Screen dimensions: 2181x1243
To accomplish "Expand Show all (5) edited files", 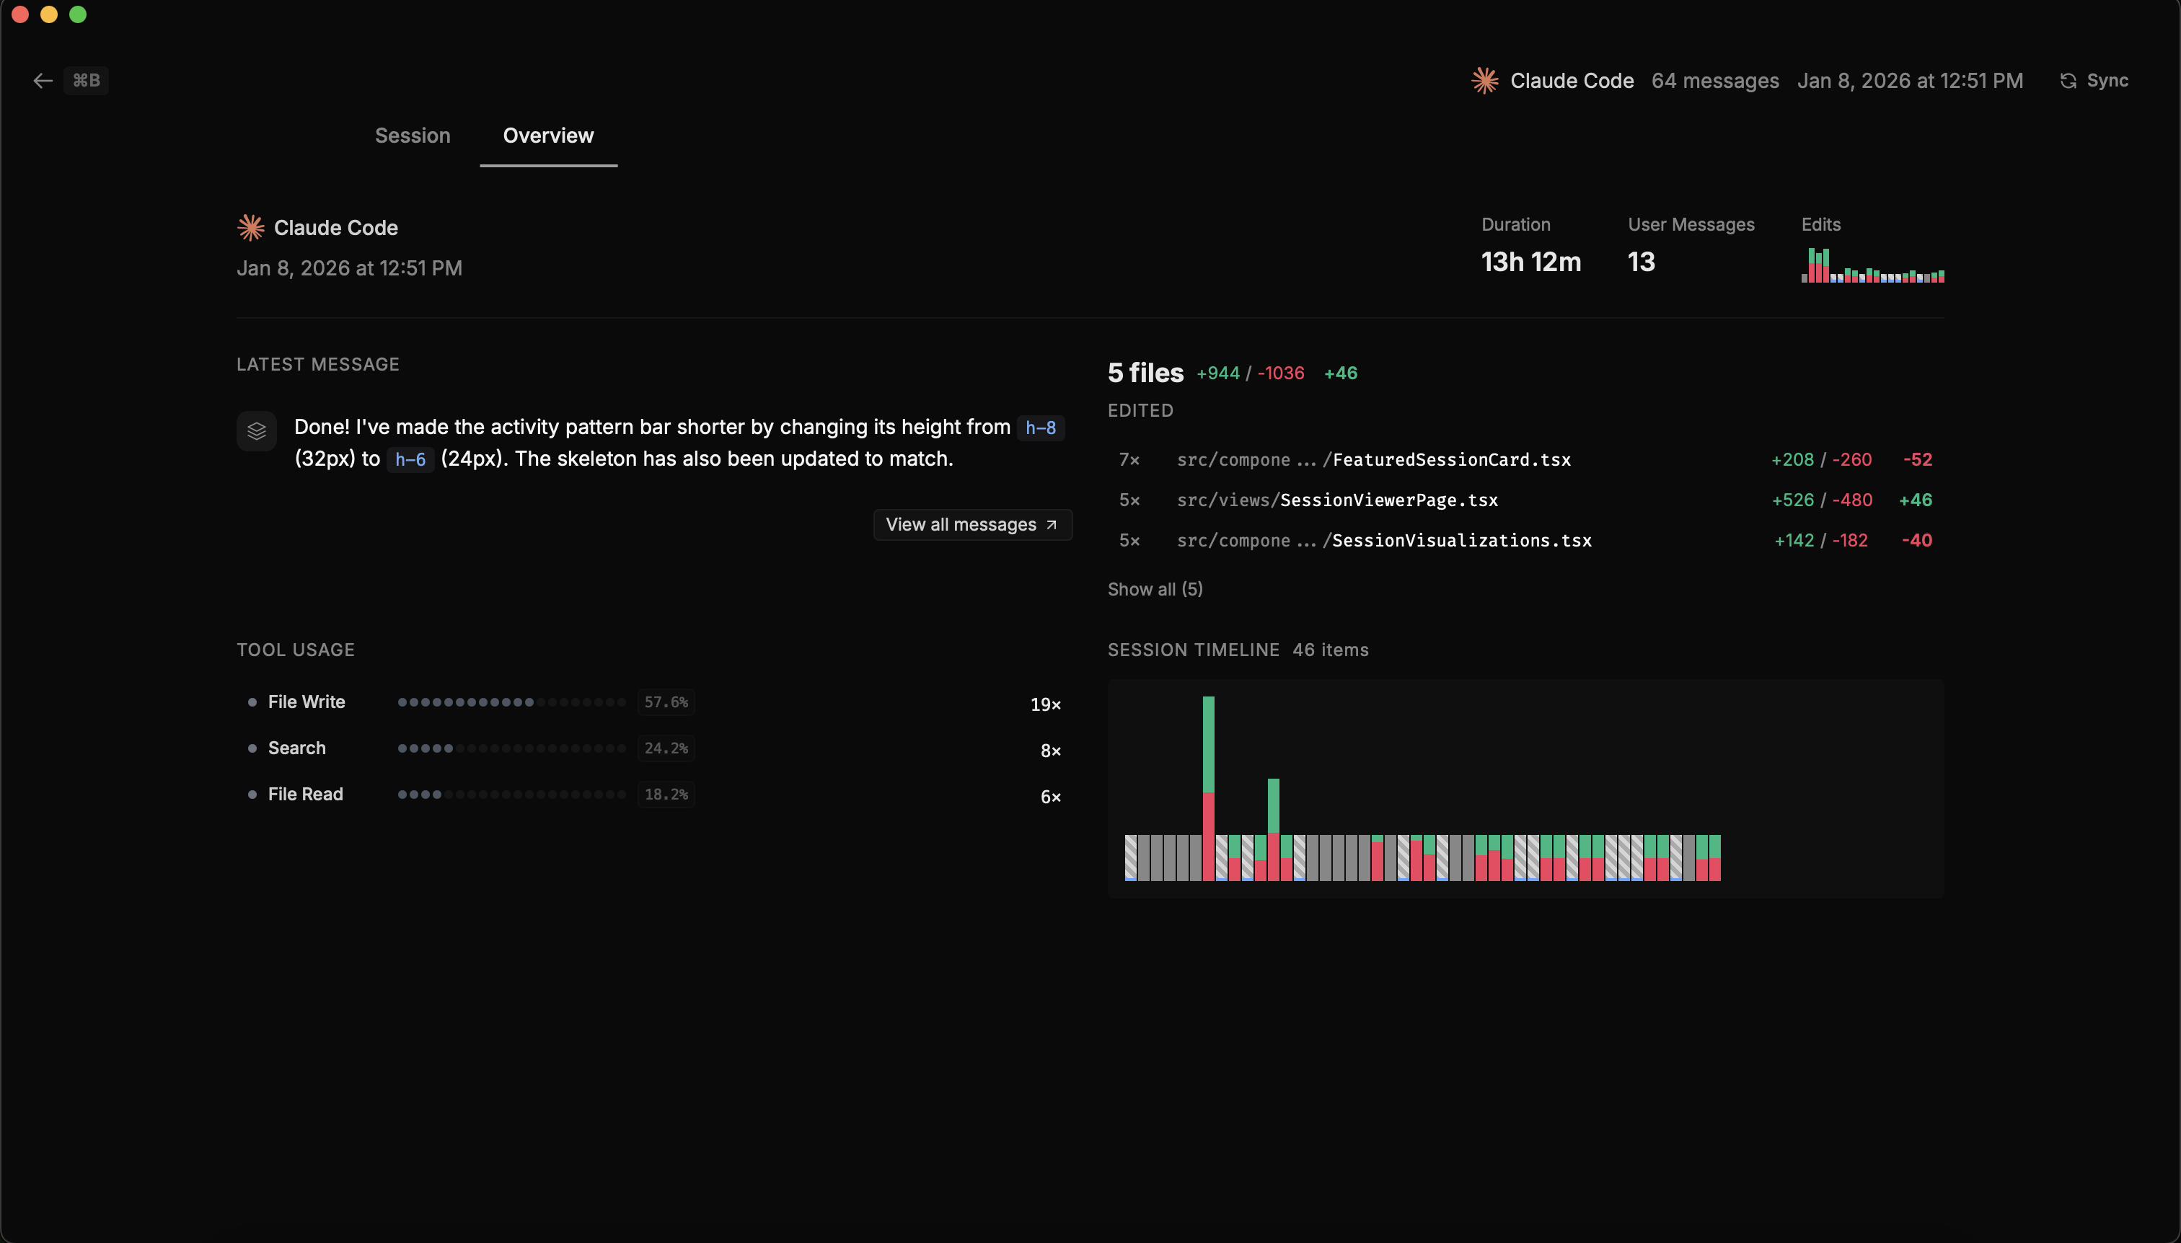I will coord(1155,589).
